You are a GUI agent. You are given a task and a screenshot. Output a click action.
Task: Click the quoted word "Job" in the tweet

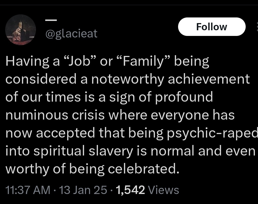(x=75, y=62)
